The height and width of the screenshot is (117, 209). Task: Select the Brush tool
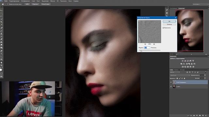click(x=1, y=31)
